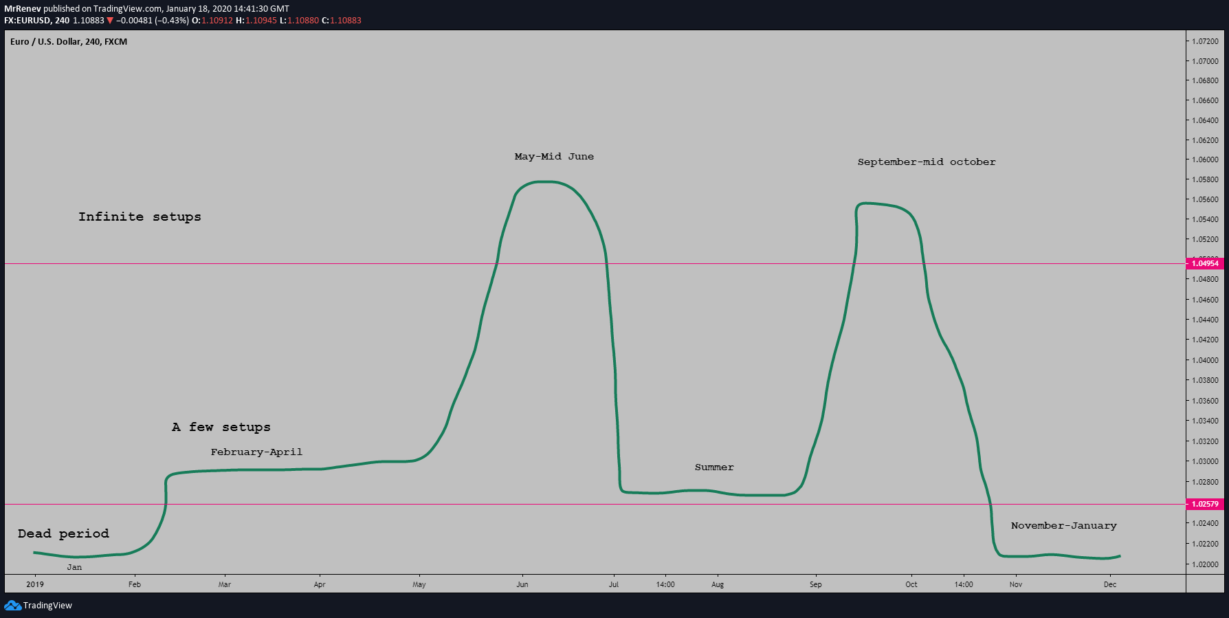Click the Sep time axis label
The image size is (1229, 618).
[816, 584]
